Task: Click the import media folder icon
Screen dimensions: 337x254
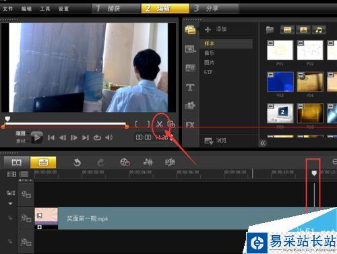Action: [x=270, y=30]
